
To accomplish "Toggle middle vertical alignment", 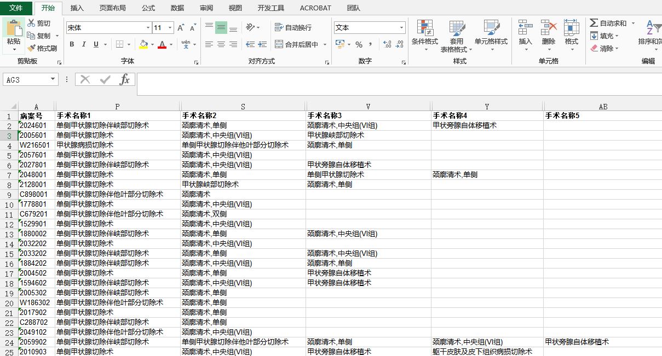I will point(221,27).
